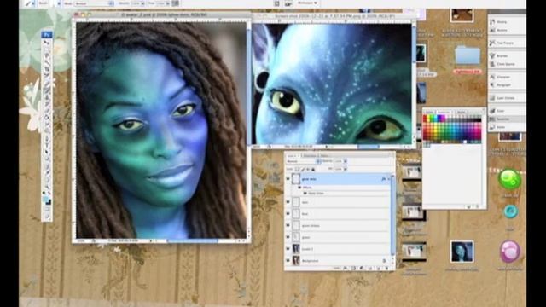Image resolution: width=546 pixels, height=307 pixels.
Task: Select the Lasso tool in the toolbox
Action: [x=47, y=55]
